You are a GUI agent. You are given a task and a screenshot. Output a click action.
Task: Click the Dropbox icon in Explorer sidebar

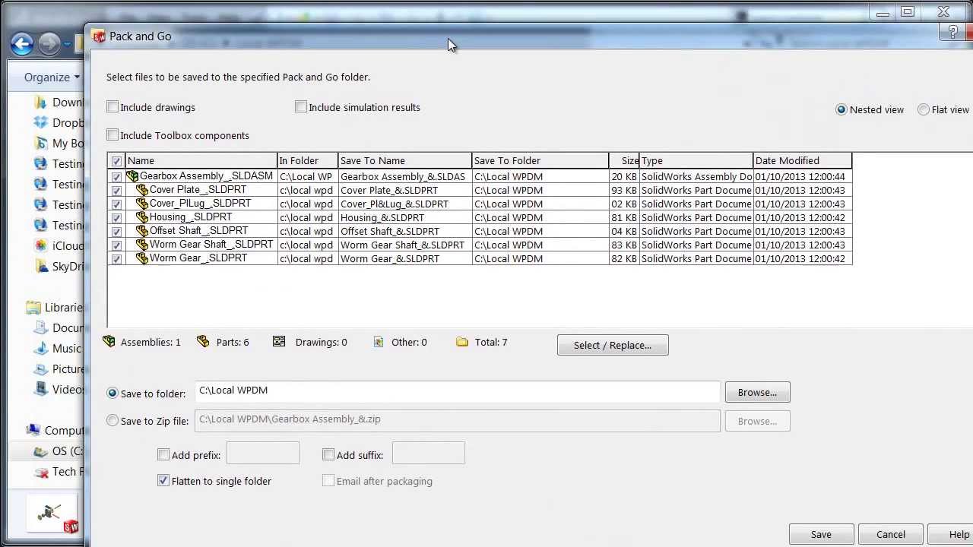pos(41,122)
